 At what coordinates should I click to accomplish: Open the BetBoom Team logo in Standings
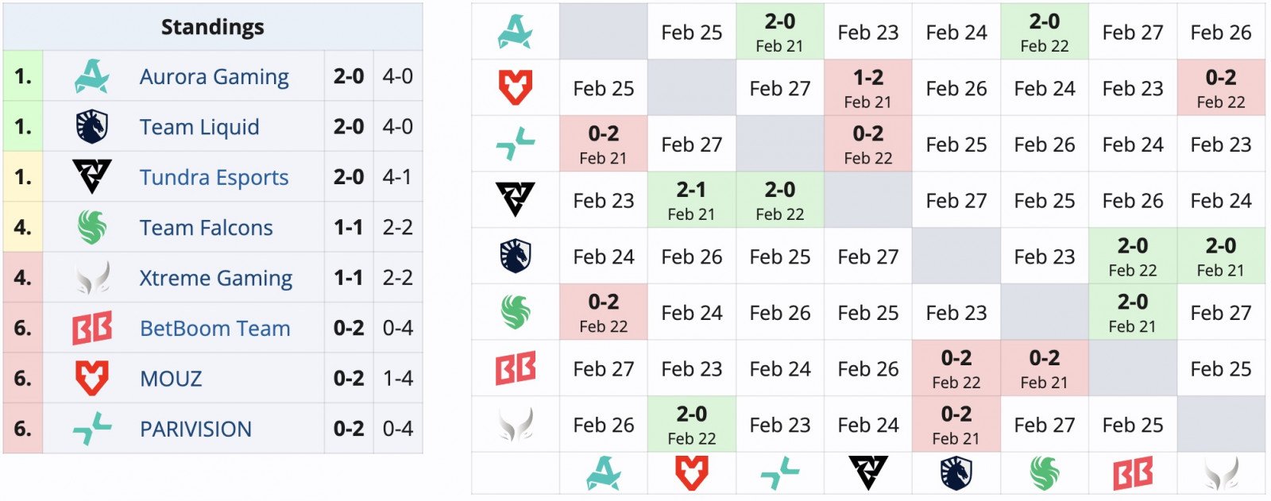click(x=91, y=328)
